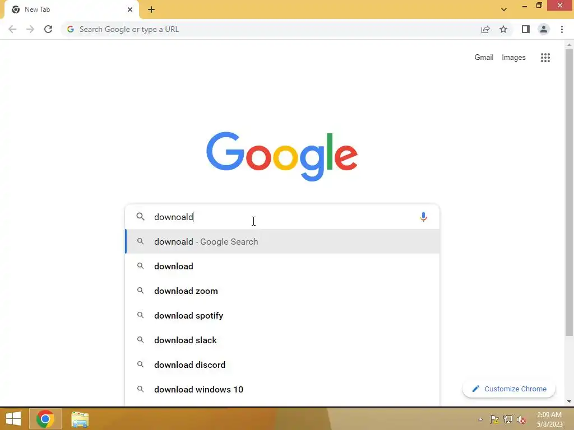Select the 'download spotify' suggestion
574x430 pixels.
click(282, 316)
